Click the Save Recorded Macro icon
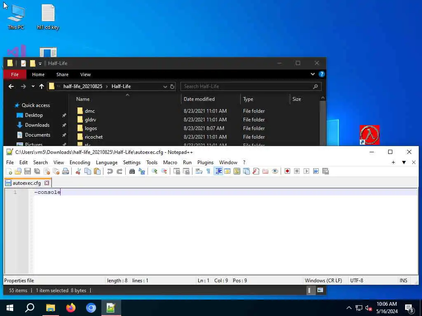Image resolution: width=422 pixels, height=316 pixels. pyautogui.click(x=326, y=171)
